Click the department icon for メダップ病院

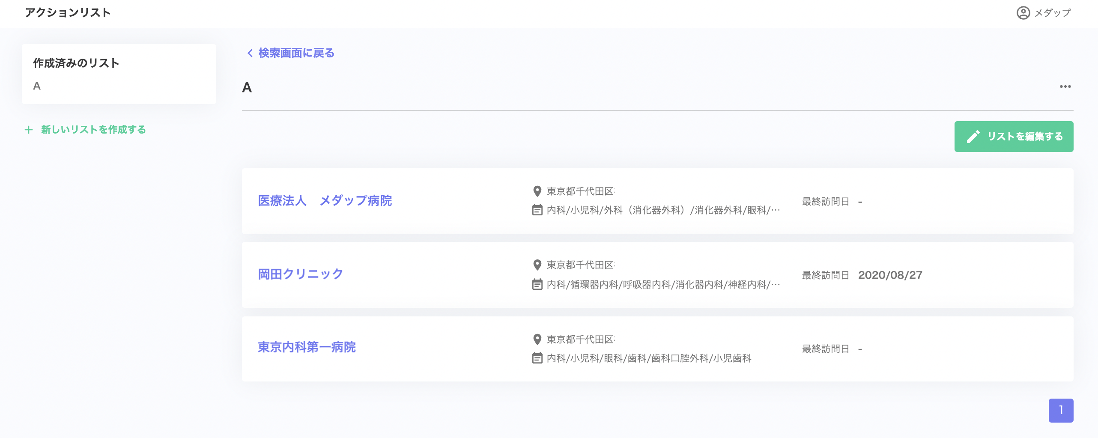[x=537, y=210]
